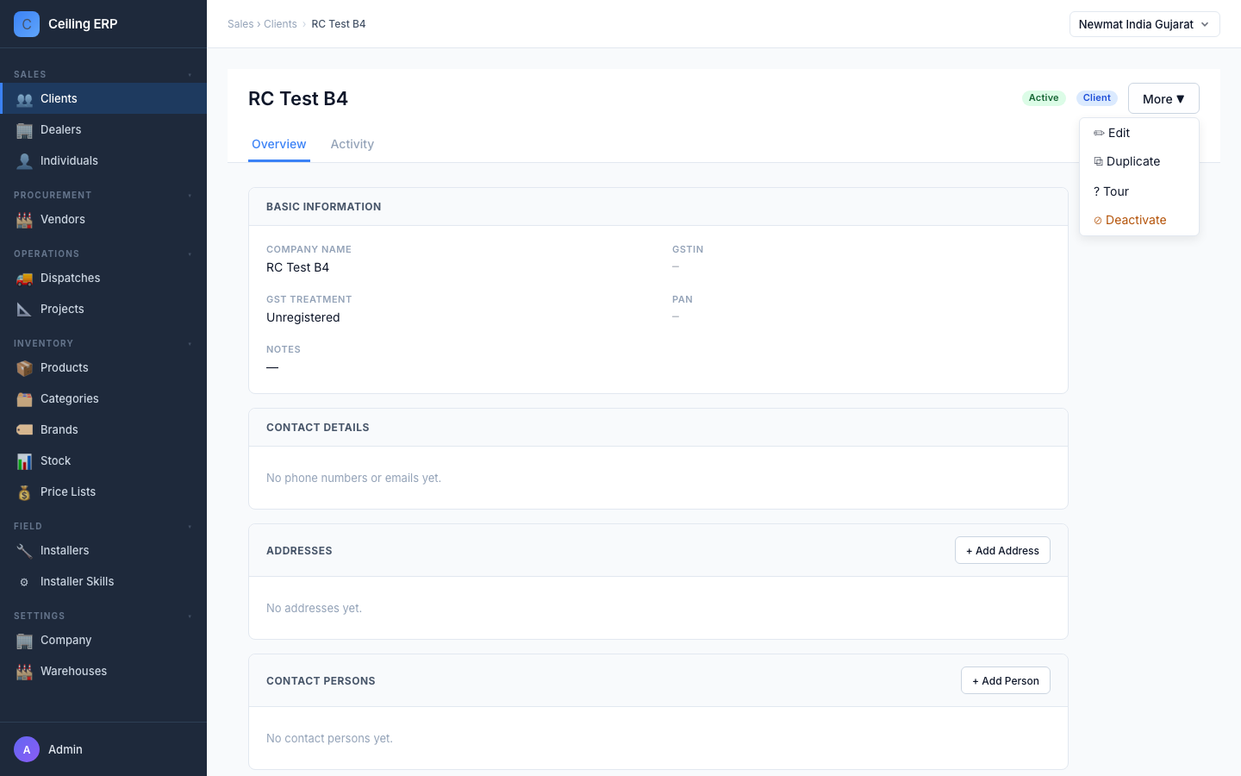Click the Categories folder icon
The height and width of the screenshot is (776, 1241).
click(24, 399)
